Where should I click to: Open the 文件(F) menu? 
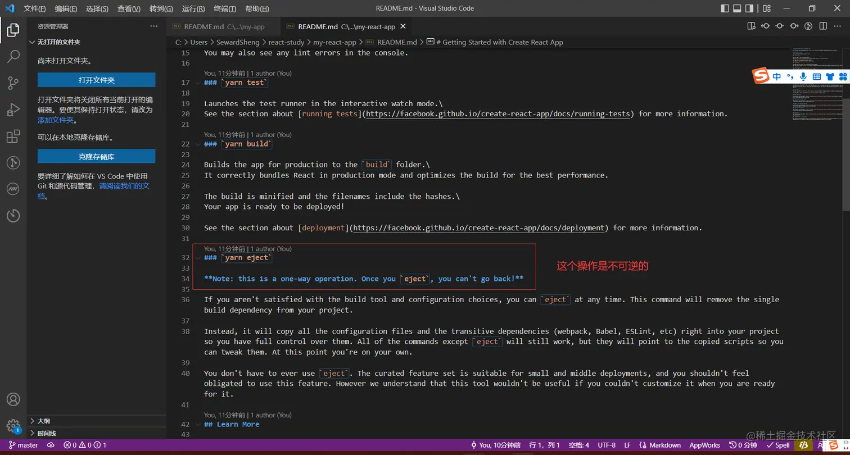point(35,8)
